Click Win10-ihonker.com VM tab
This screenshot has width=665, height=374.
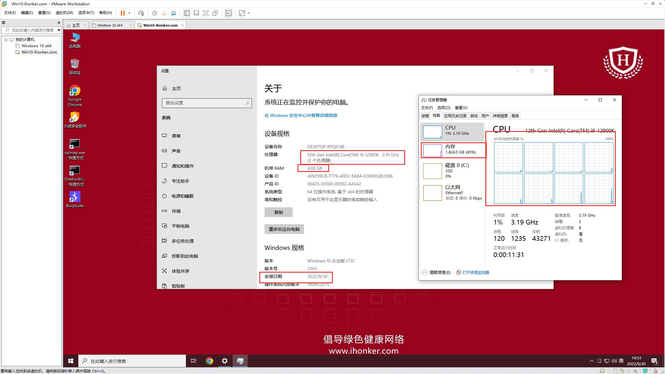(160, 25)
